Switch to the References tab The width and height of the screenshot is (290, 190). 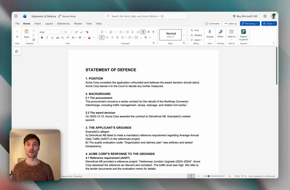pyautogui.click(x=63, y=23)
